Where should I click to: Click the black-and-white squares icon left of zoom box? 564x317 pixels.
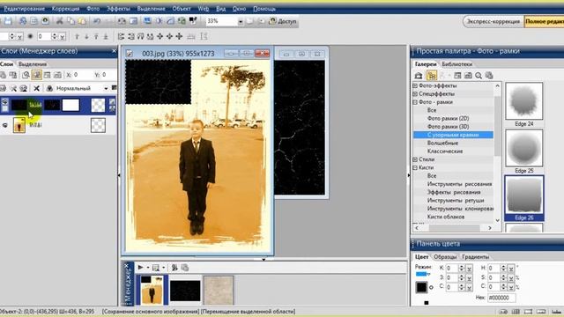(x=193, y=21)
